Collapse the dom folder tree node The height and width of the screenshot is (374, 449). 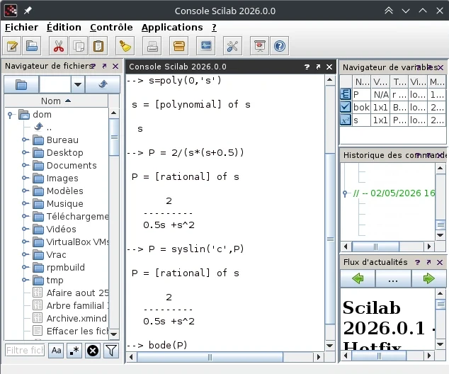click(11, 115)
